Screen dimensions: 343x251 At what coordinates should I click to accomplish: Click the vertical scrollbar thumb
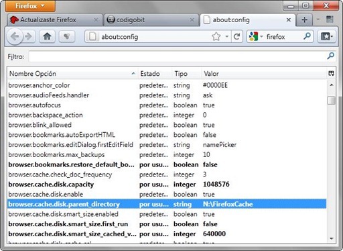(331, 100)
